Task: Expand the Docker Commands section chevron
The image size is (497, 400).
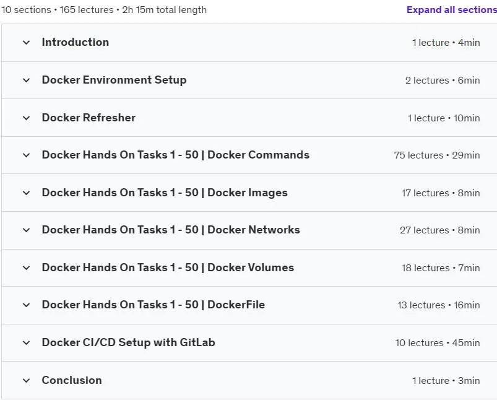Action: (x=27, y=155)
